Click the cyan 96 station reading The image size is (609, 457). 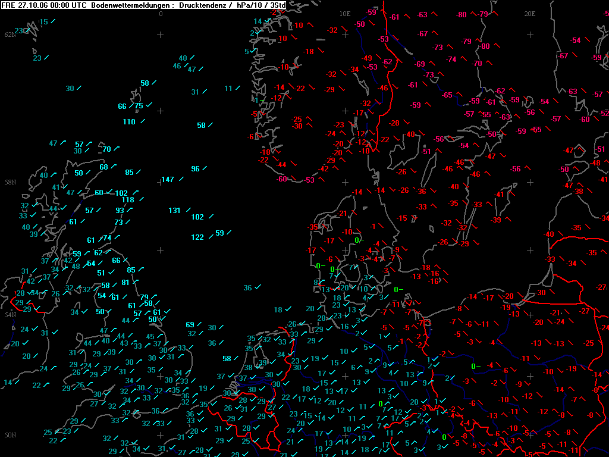point(195,168)
